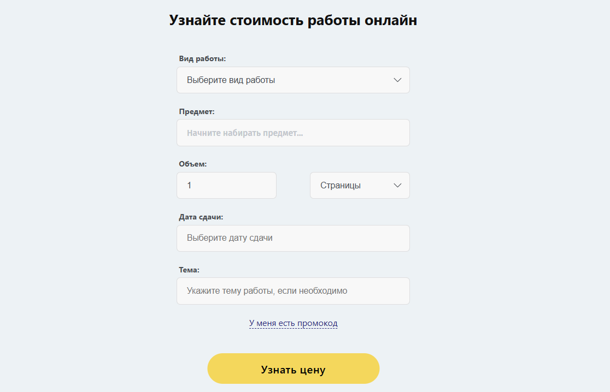Expand the Страницы unit dropdown

(x=360, y=185)
